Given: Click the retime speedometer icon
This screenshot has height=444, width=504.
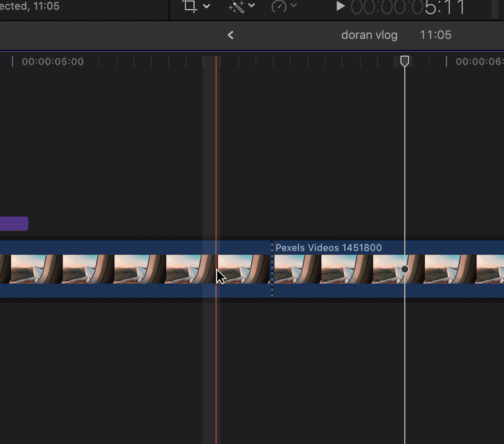Looking at the screenshot, I should coord(279,6).
